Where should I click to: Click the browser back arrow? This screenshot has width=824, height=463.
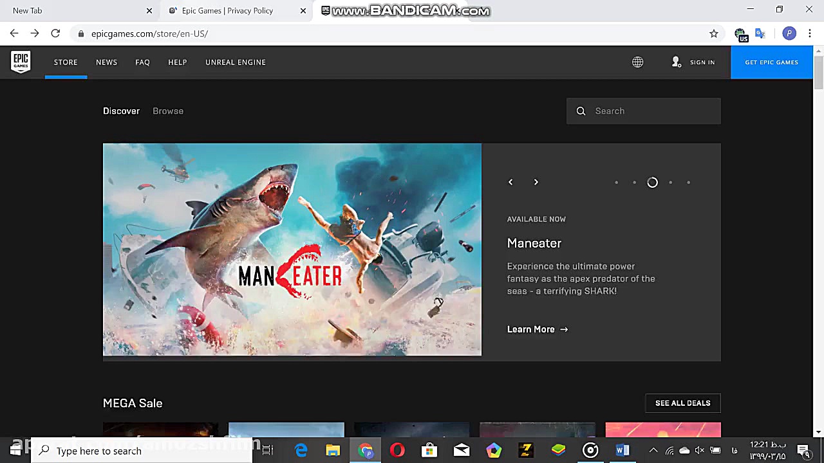(x=14, y=33)
